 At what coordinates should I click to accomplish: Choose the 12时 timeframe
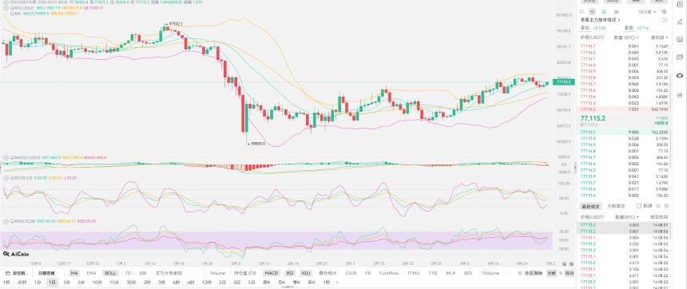(x=206, y=283)
